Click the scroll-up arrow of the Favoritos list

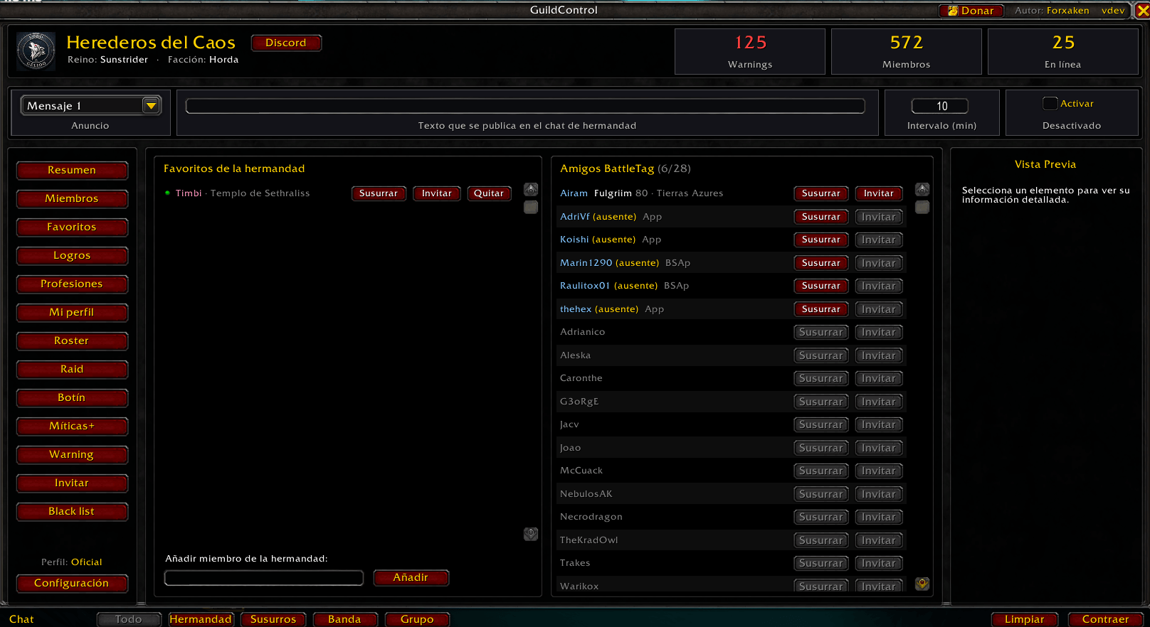[x=531, y=190]
